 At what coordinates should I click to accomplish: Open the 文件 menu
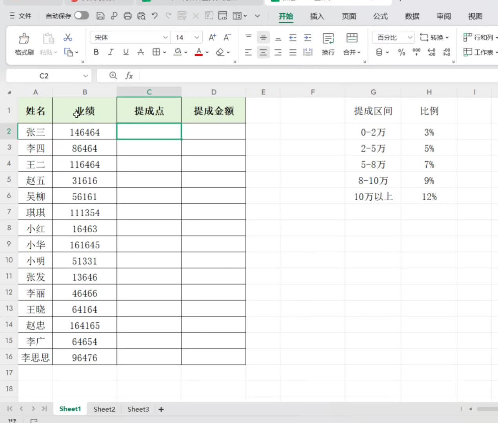[x=24, y=16]
